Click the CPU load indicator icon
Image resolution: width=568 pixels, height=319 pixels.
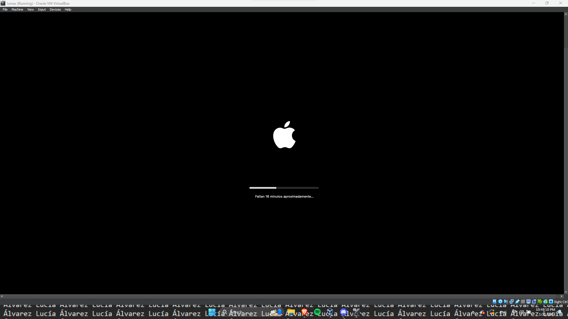click(540, 302)
